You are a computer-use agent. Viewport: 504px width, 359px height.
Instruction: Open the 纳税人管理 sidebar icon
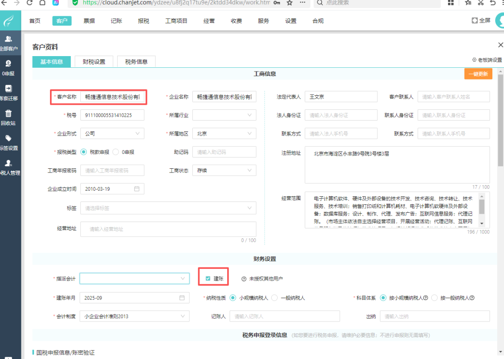tap(8, 163)
